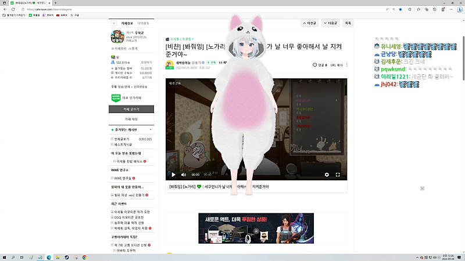465x261 pixels.
Task: Go back with the browser back arrow
Action: coord(5,9)
